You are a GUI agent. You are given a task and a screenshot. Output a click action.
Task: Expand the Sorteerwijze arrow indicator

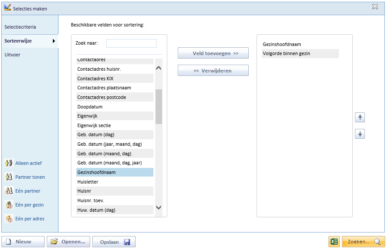(x=54, y=41)
